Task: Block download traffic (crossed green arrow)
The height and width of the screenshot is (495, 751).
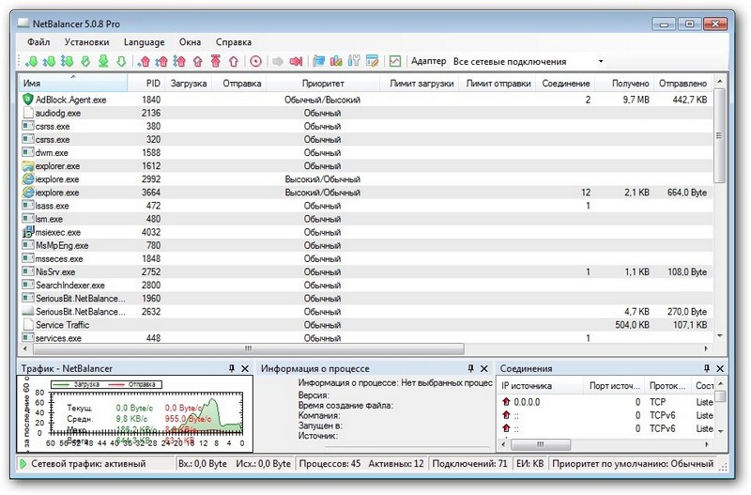Action: point(85,61)
